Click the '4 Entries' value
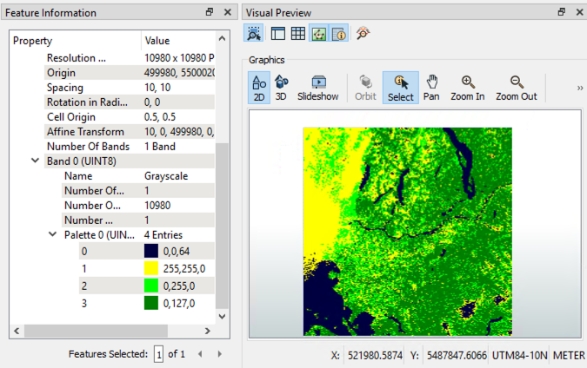The height and width of the screenshot is (368, 587). (x=163, y=234)
